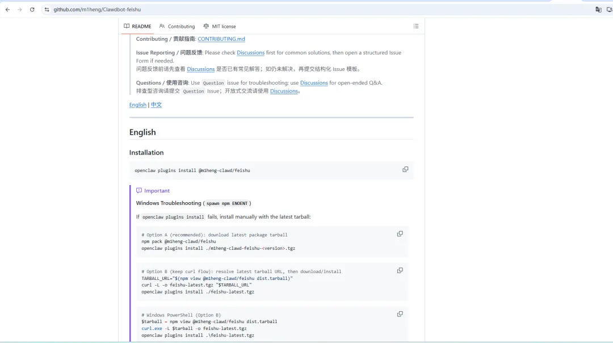Open the README outline icon

click(416, 26)
